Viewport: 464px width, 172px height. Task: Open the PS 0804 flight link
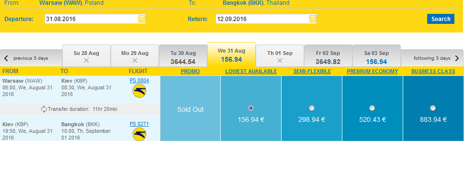point(139,80)
